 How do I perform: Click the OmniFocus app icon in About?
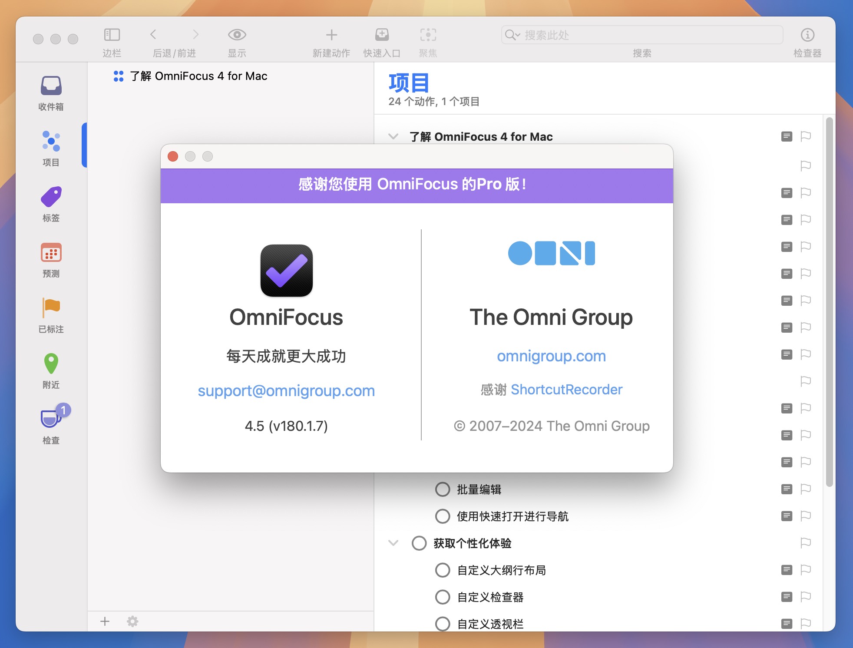287,271
